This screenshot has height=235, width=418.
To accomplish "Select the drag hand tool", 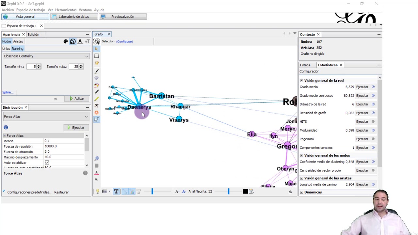I will [96, 63].
